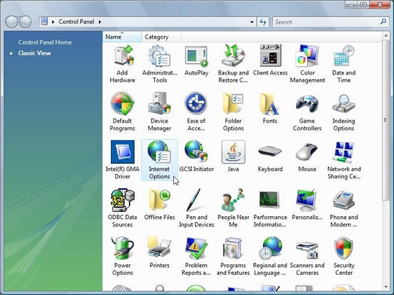
Task: Select the Game Controllers icon
Action: coord(307,112)
